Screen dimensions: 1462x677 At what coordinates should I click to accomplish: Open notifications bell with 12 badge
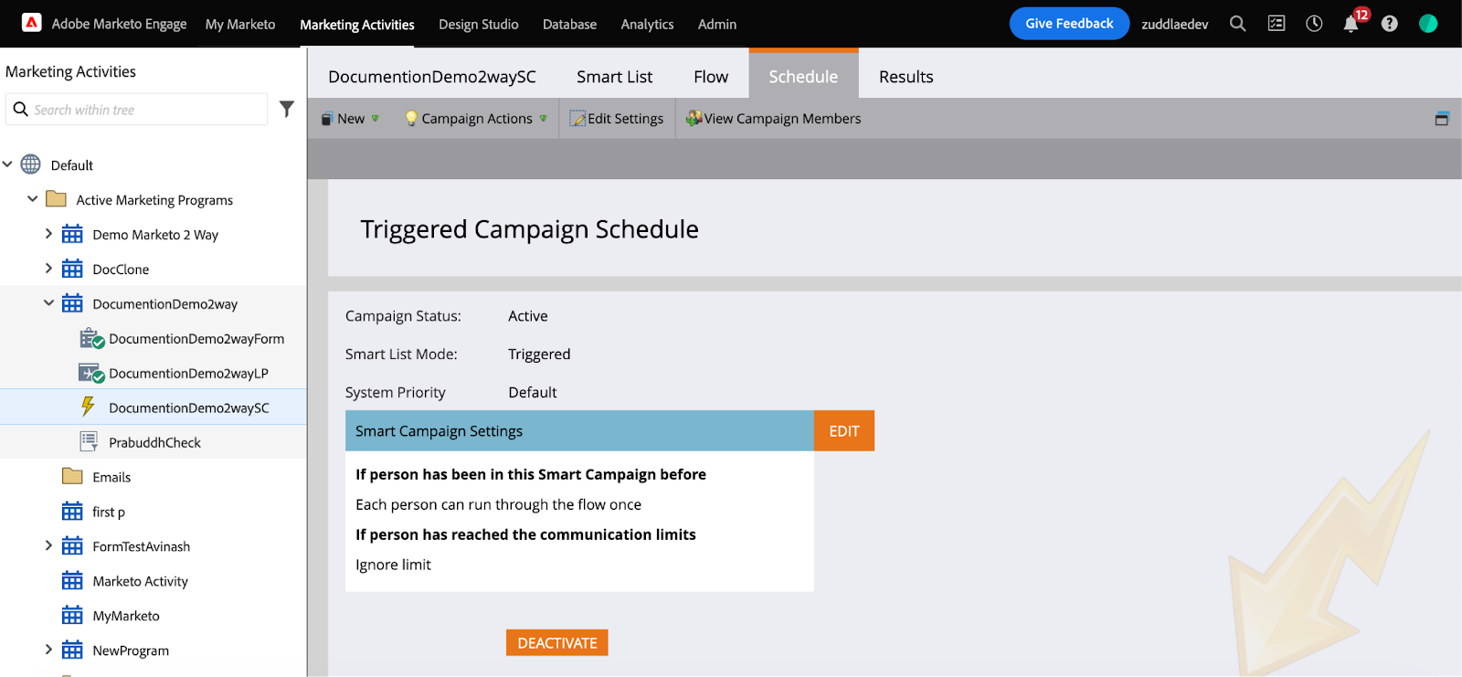tap(1352, 23)
